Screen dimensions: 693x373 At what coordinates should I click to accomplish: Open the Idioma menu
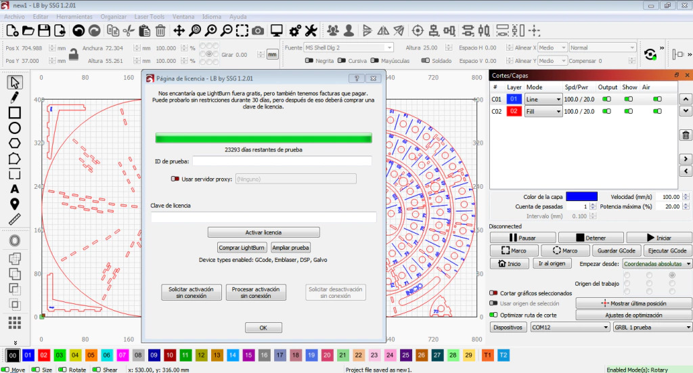[x=212, y=17]
